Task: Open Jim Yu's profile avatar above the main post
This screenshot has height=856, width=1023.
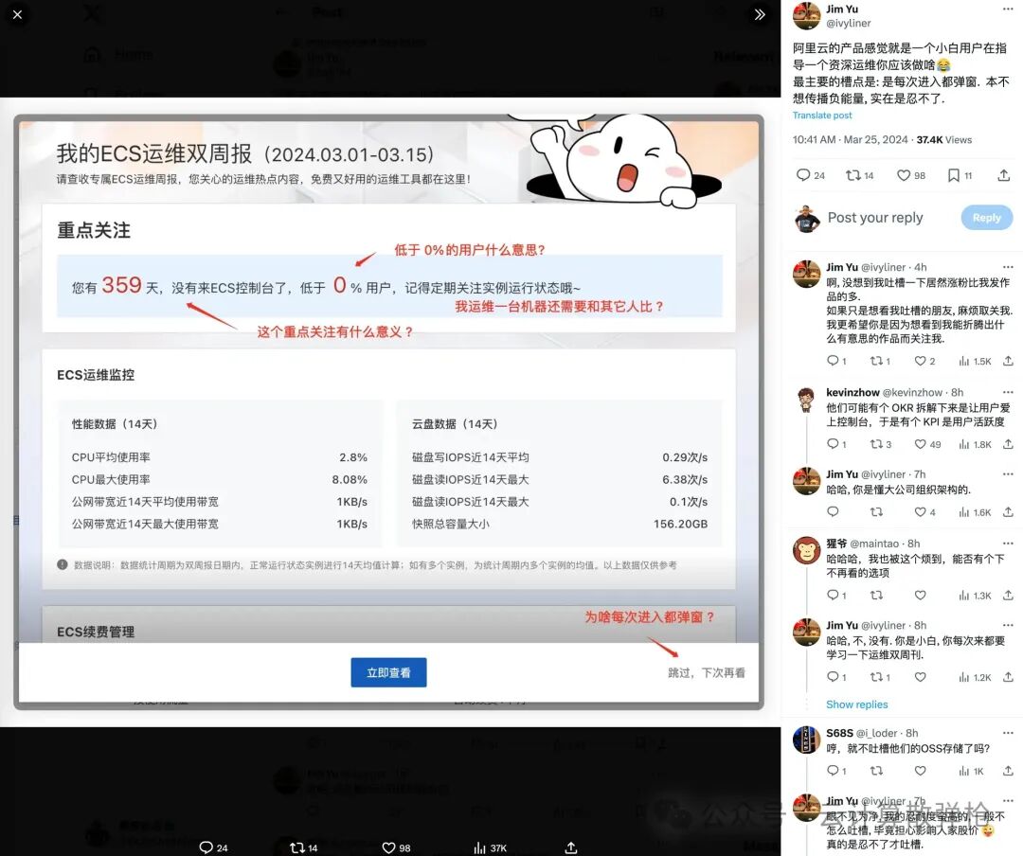Action: click(x=806, y=16)
